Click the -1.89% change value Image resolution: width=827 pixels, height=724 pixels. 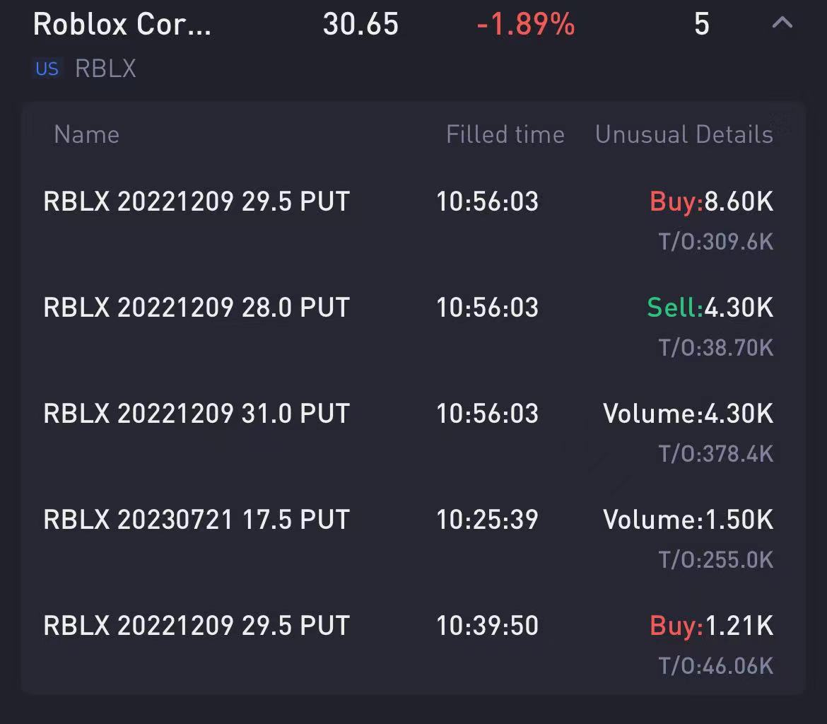pyautogui.click(x=526, y=25)
